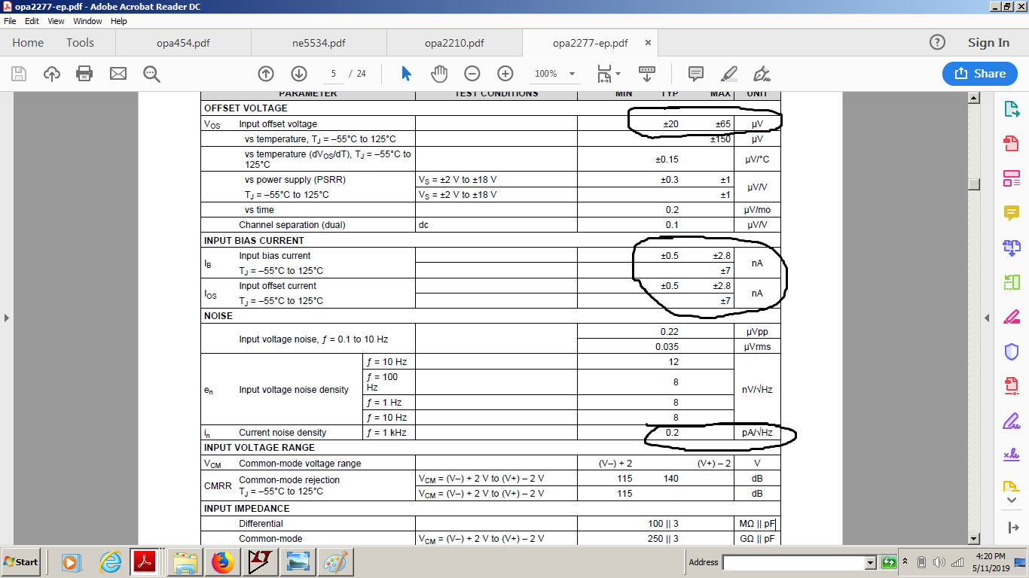Open Firefox from the taskbar
The width and height of the screenshot is (1029, 578).
pos(222,562)
